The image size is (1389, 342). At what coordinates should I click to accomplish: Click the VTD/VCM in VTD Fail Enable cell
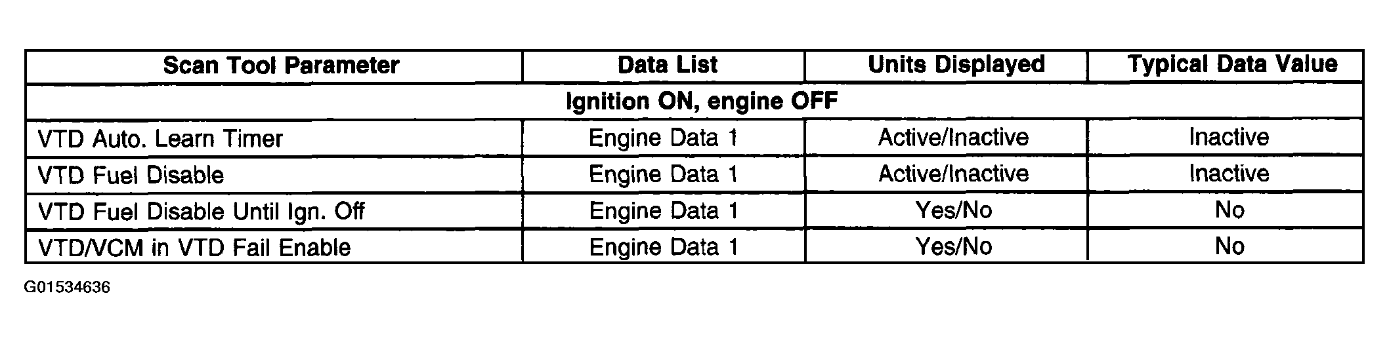pos(194,248)
